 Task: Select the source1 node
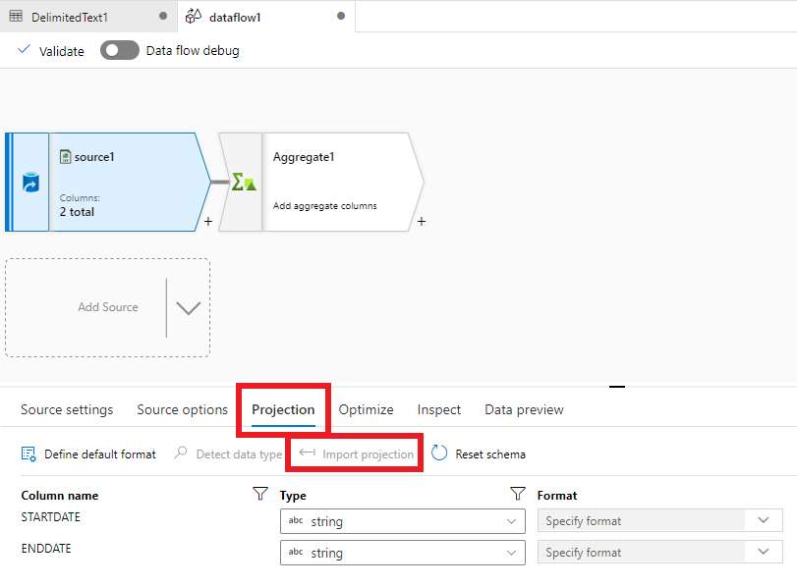(108, 183)
